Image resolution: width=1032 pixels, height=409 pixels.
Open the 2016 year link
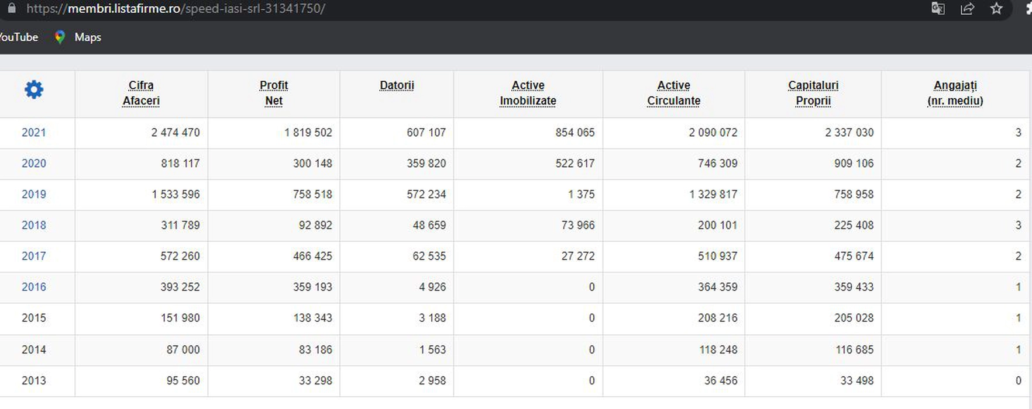coord(34,287)
